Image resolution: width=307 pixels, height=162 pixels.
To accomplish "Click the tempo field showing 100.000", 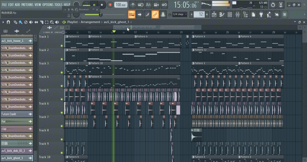I will 121,5.
